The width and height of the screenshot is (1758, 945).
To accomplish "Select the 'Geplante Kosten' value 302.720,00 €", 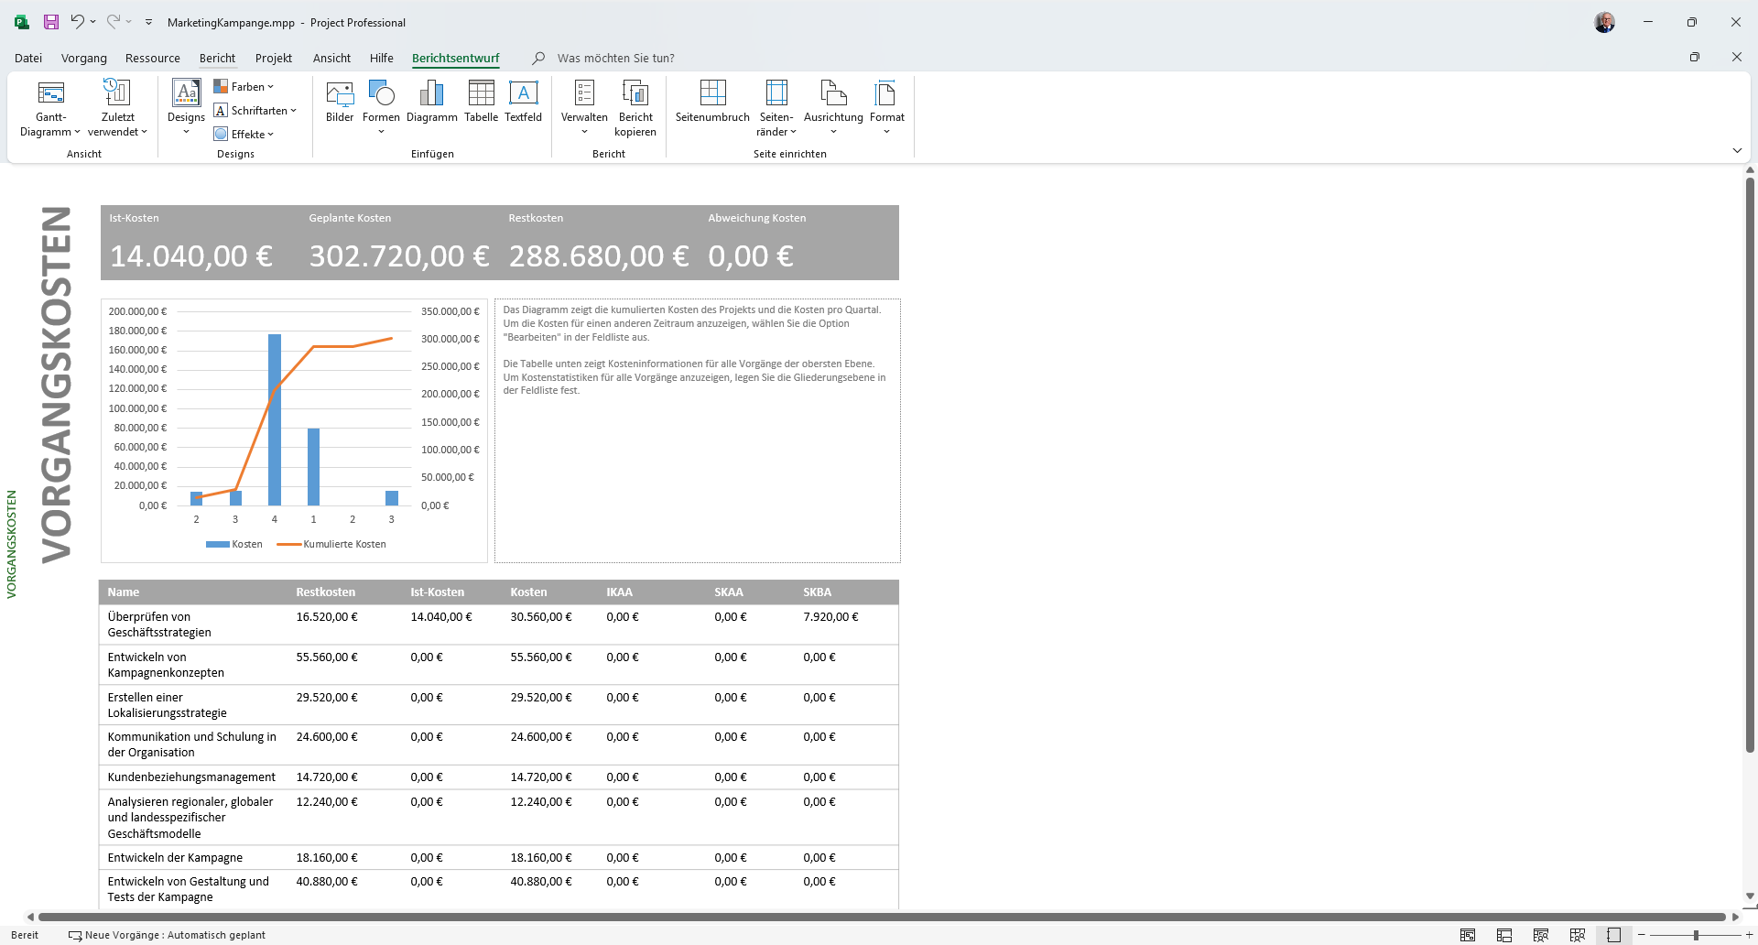I will pos(399,255).
